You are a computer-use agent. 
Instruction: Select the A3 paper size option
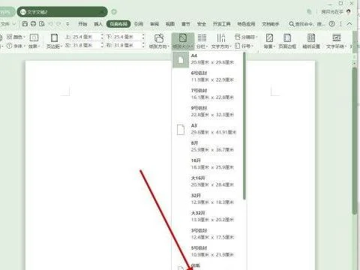click(x=208, y=129)
